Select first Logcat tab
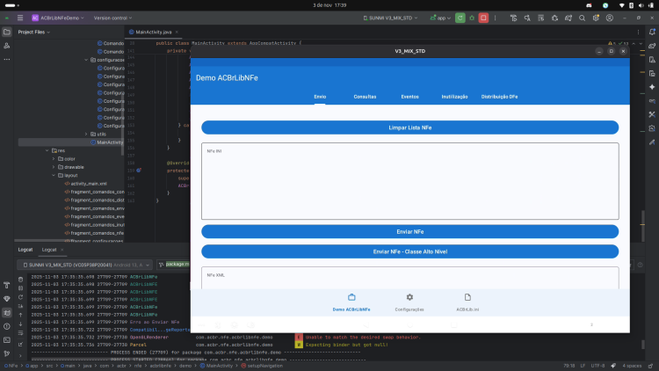The image size is (659, 371). [x=25, y=250]
